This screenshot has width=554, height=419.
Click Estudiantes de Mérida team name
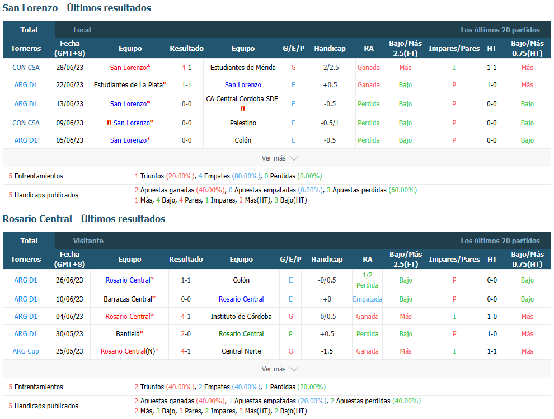click(243, 68)
